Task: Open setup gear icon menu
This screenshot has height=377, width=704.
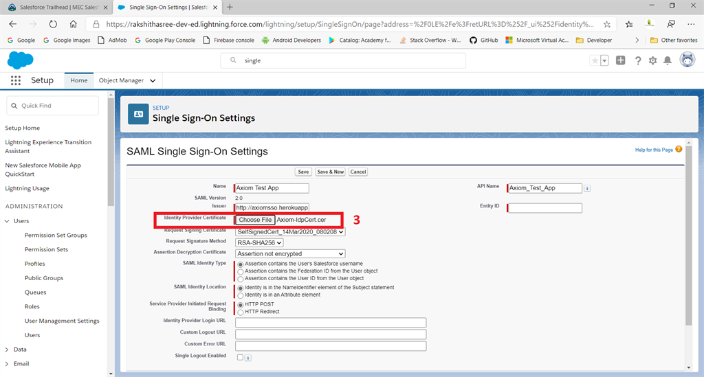Action: [653, 60]
